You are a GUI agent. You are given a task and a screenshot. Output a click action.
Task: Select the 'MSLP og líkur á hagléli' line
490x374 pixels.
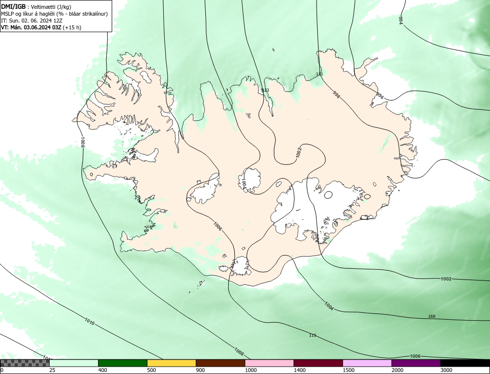point(54,14)
